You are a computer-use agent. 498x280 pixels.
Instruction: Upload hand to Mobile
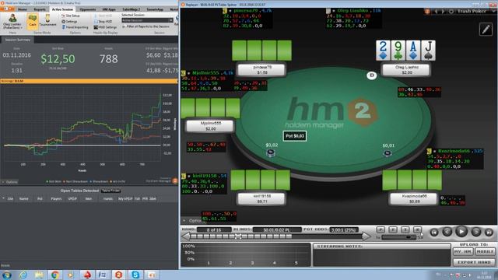[485, 251]
